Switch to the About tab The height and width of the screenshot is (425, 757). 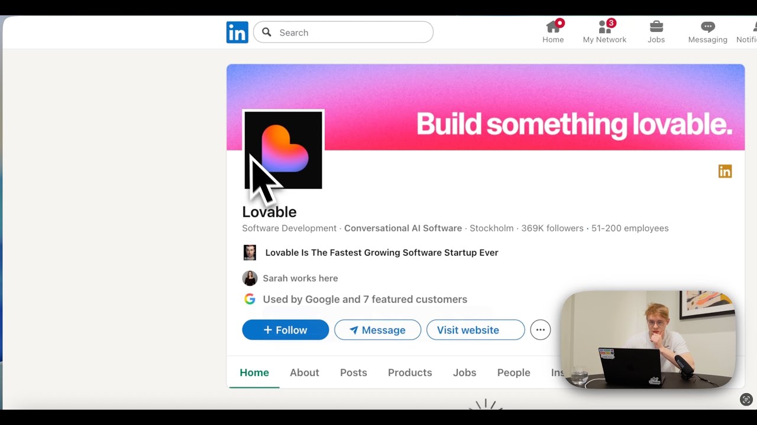coord(305,372)
